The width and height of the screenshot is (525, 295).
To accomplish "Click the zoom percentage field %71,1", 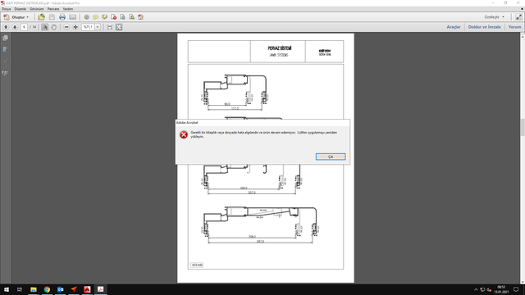I will tap(88, 27).
